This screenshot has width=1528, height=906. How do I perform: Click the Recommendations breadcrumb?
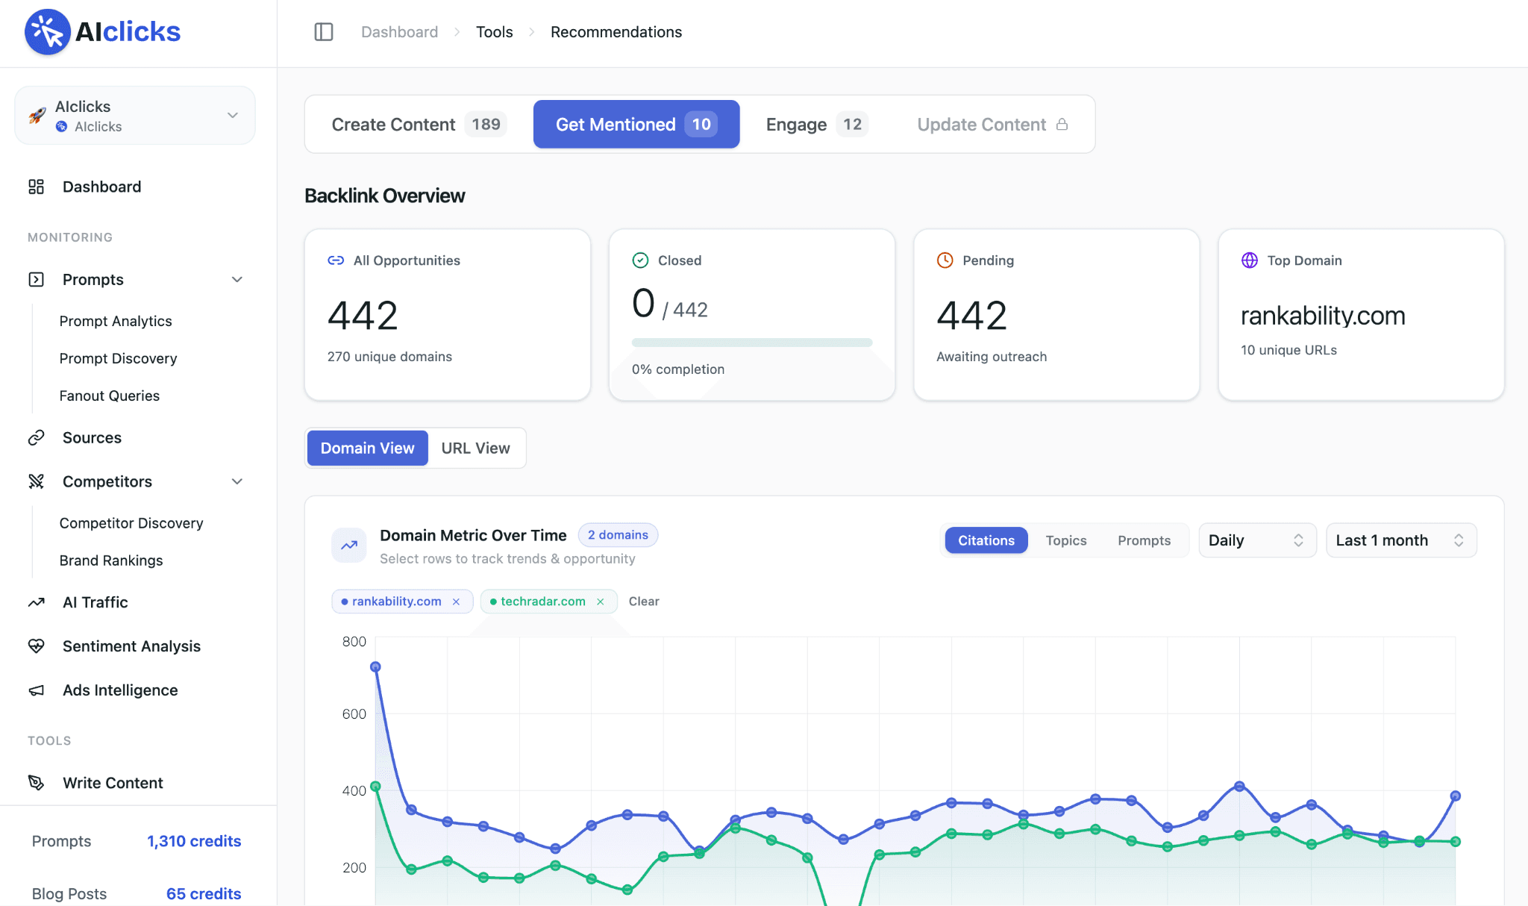coord(616,32)
